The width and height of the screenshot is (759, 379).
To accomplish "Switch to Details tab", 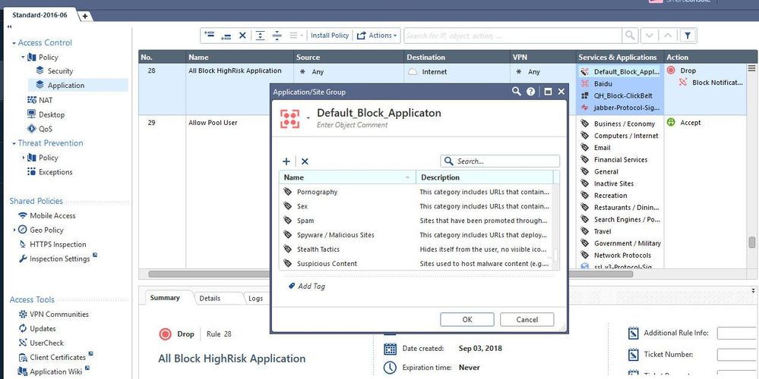I will [210, 299].
